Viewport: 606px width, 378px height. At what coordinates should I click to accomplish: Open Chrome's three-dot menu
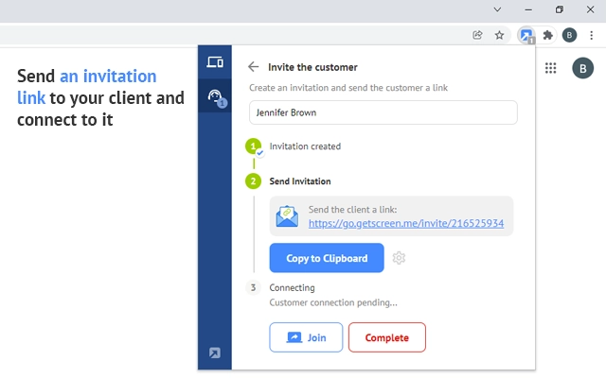[591, 35]
